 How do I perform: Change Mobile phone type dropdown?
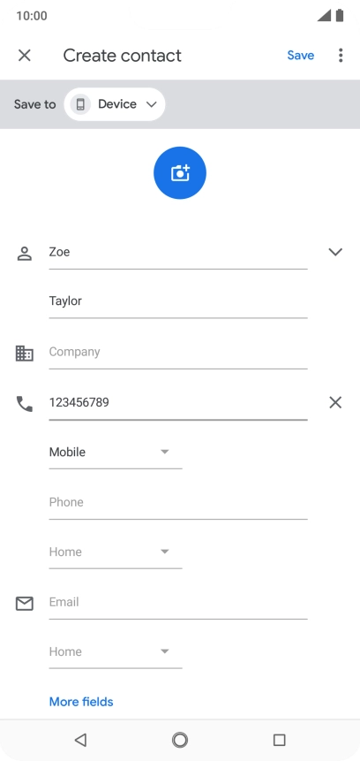tap(116, 453)
